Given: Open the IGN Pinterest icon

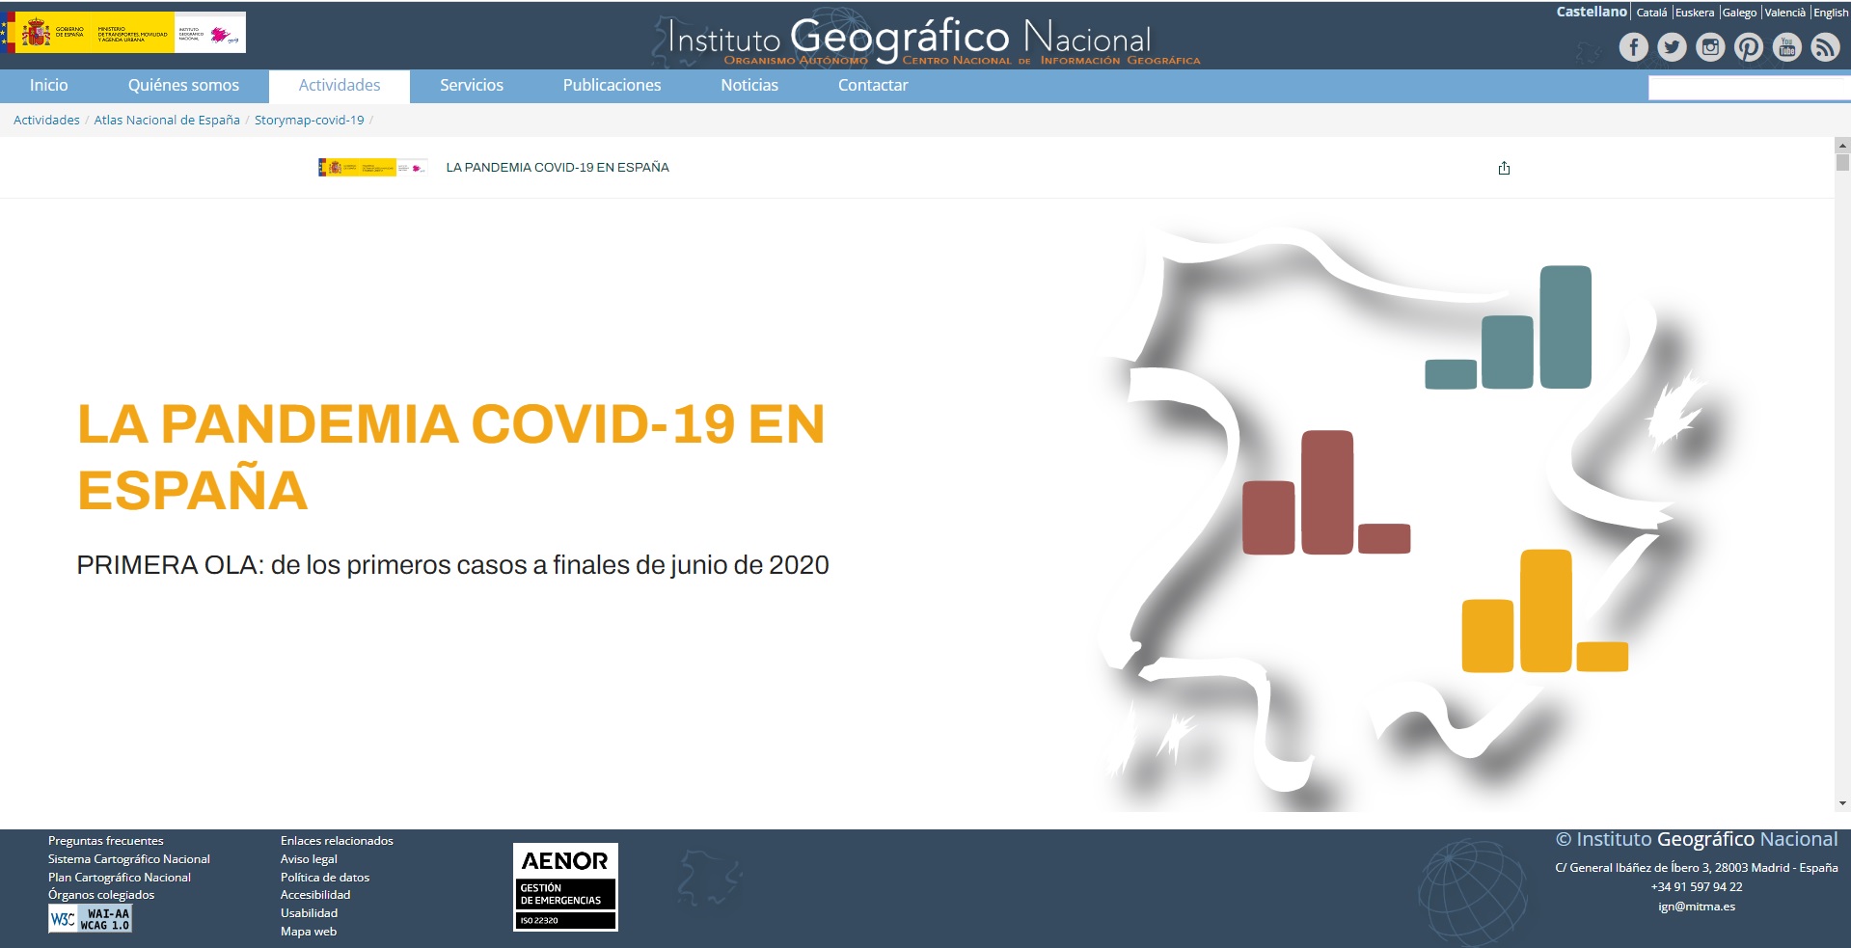Looking at the screenshot, I should coord(1749,47).
